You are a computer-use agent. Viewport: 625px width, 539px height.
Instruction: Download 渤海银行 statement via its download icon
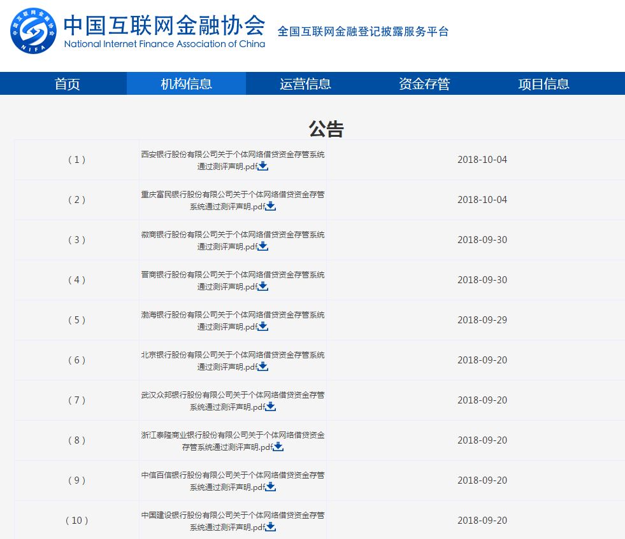click(x=263, y=326)
